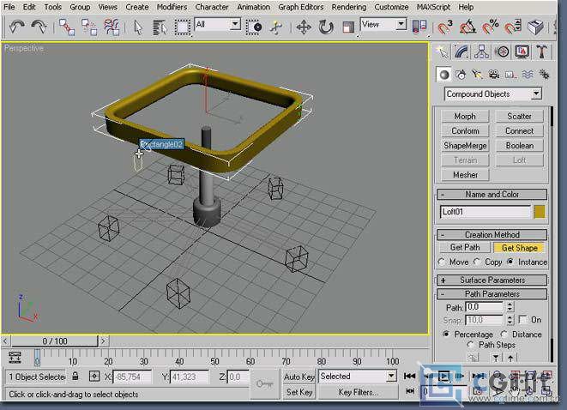Open the Motion panel tab

pyautogui.click(x=502, y=52)
